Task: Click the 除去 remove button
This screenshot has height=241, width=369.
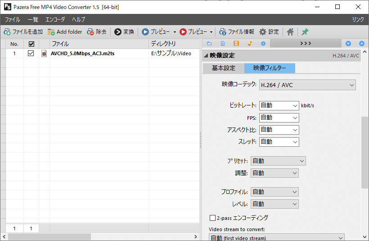Action: [x=97, y=32]
